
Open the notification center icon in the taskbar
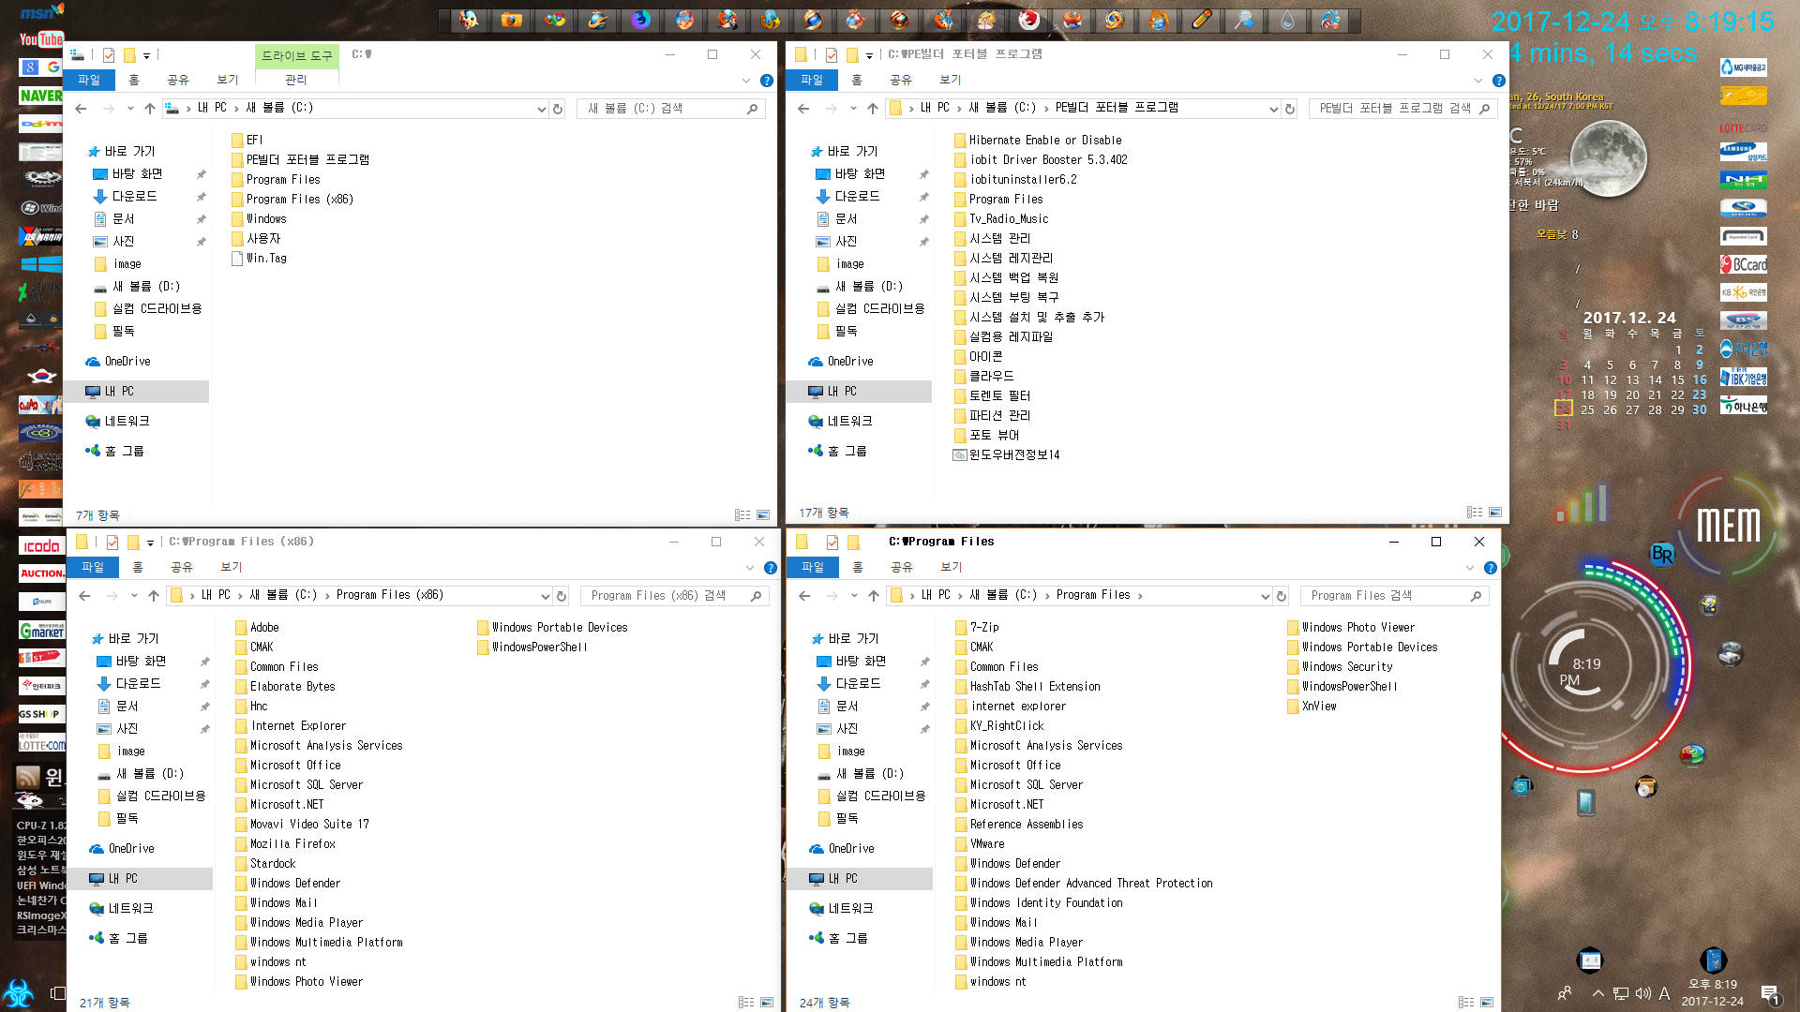(x=1769, y=993)
